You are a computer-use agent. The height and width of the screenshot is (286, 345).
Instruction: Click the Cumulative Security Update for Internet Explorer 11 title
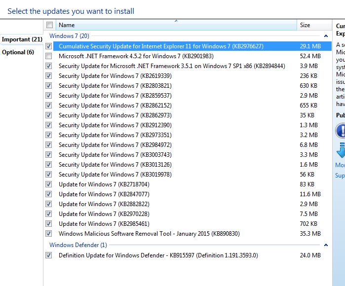[161, 46]
